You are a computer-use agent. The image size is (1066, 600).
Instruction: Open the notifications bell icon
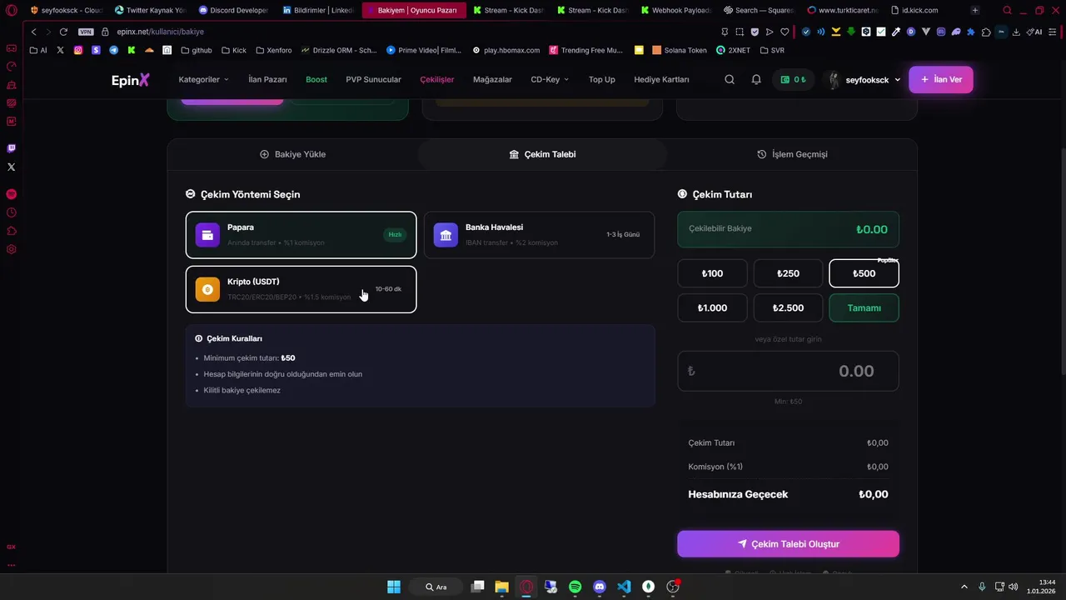tap(756, 80)
